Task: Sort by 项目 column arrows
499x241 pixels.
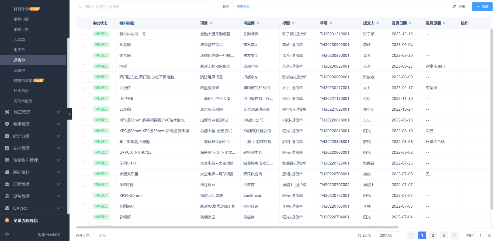Action: (x=211, y=23)
